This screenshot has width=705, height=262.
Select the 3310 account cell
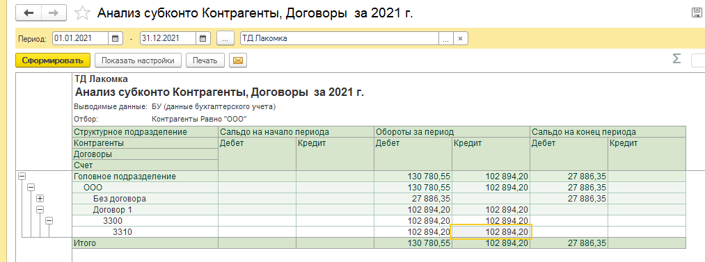(x=145, y=232)
